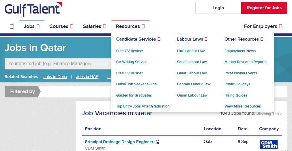
Task: Click the Candidate Services heading
Action: 136,39
